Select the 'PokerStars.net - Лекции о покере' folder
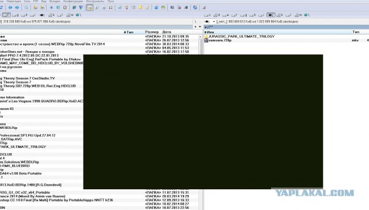The width and height of the screenshot is (369, 210). (27, 52)
